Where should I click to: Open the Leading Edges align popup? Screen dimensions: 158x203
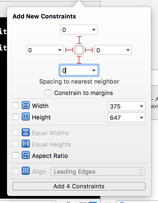[x=98, y=172]
